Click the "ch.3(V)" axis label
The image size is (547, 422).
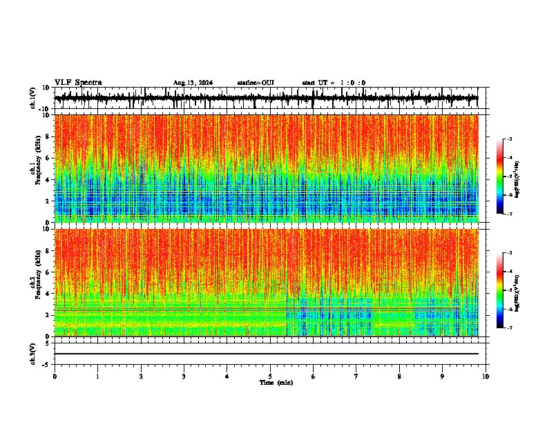(x=33, y=354)
